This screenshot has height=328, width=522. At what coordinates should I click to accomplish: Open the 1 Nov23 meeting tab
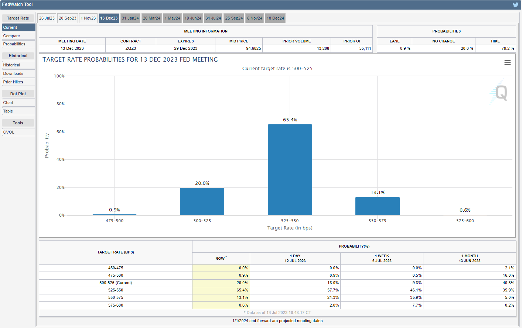pos(88,18)
